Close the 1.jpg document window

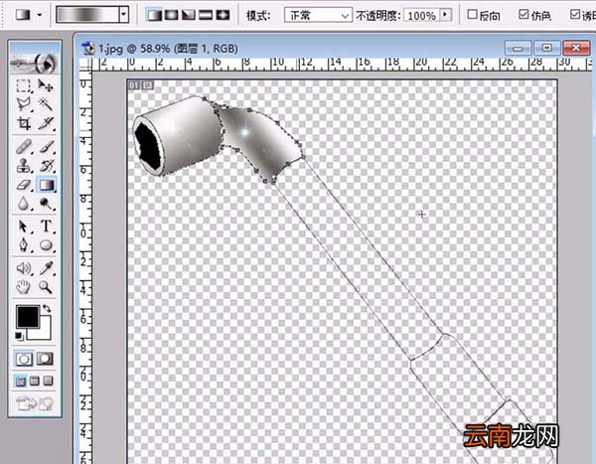coord(576,49)
